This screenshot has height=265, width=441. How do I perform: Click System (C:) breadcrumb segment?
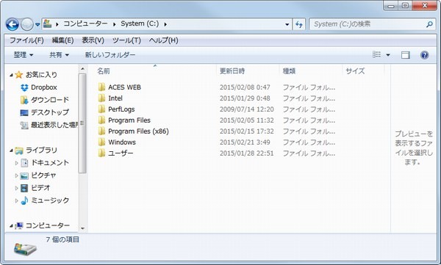tap(140, 23)
